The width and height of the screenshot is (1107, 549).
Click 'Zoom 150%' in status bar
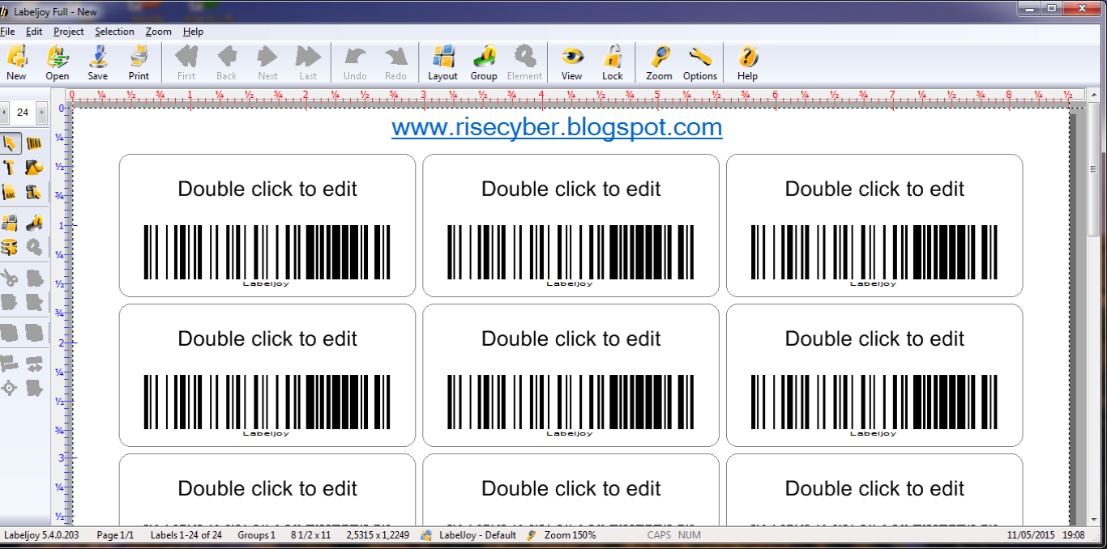coord(571,535)
